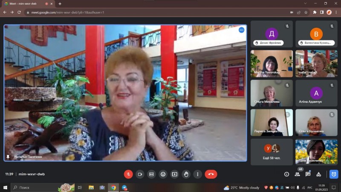Screen dimensions: 341x192
Task: Open Chrome's three-dot menu
Action: click(335, 12)
